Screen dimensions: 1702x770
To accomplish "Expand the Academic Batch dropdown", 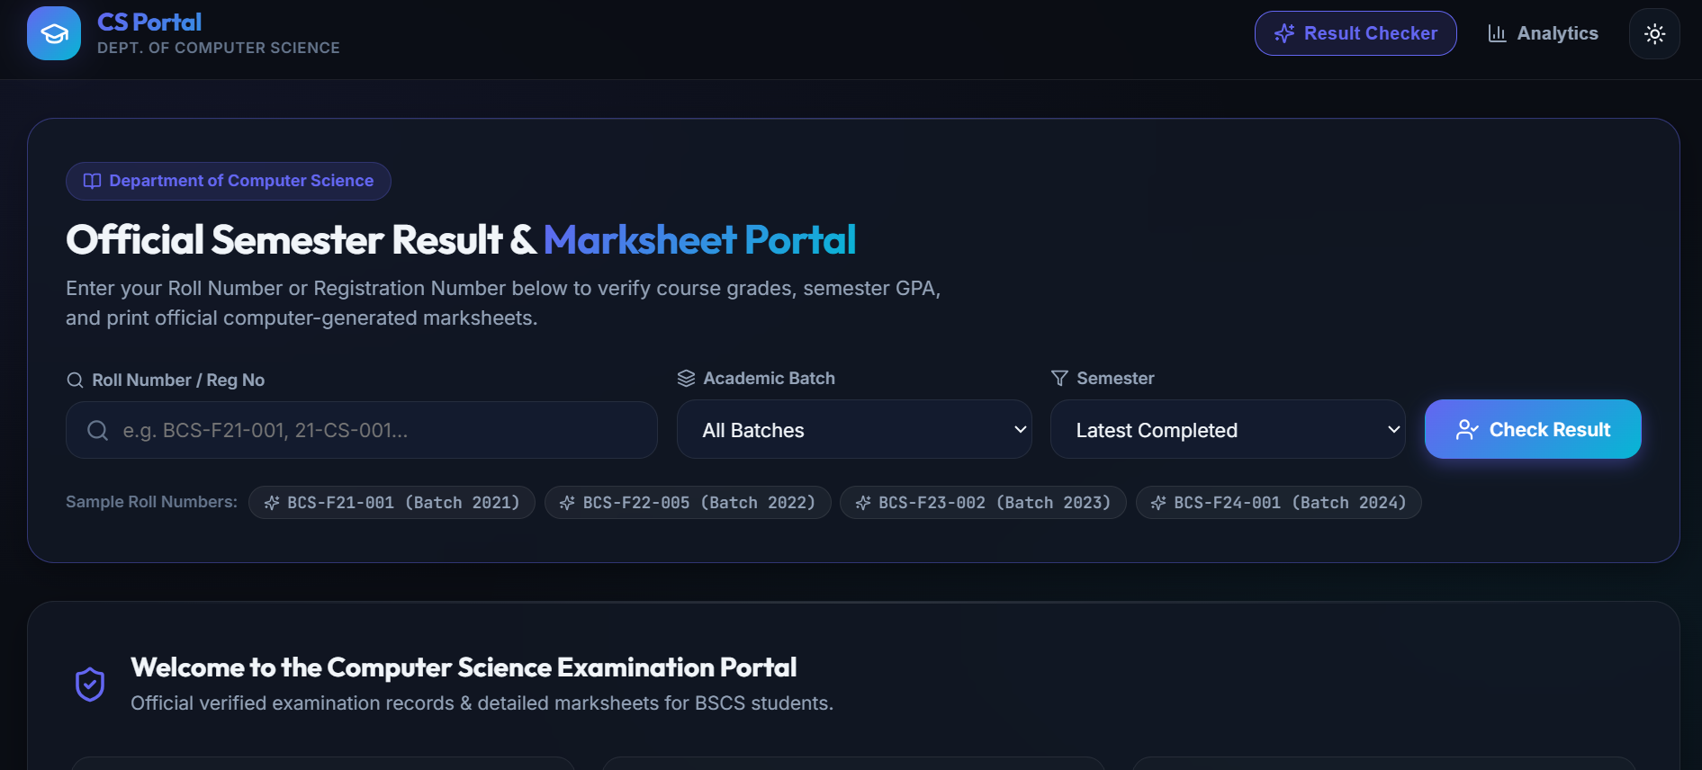I will pyautogui.click(x=854, y=429).
